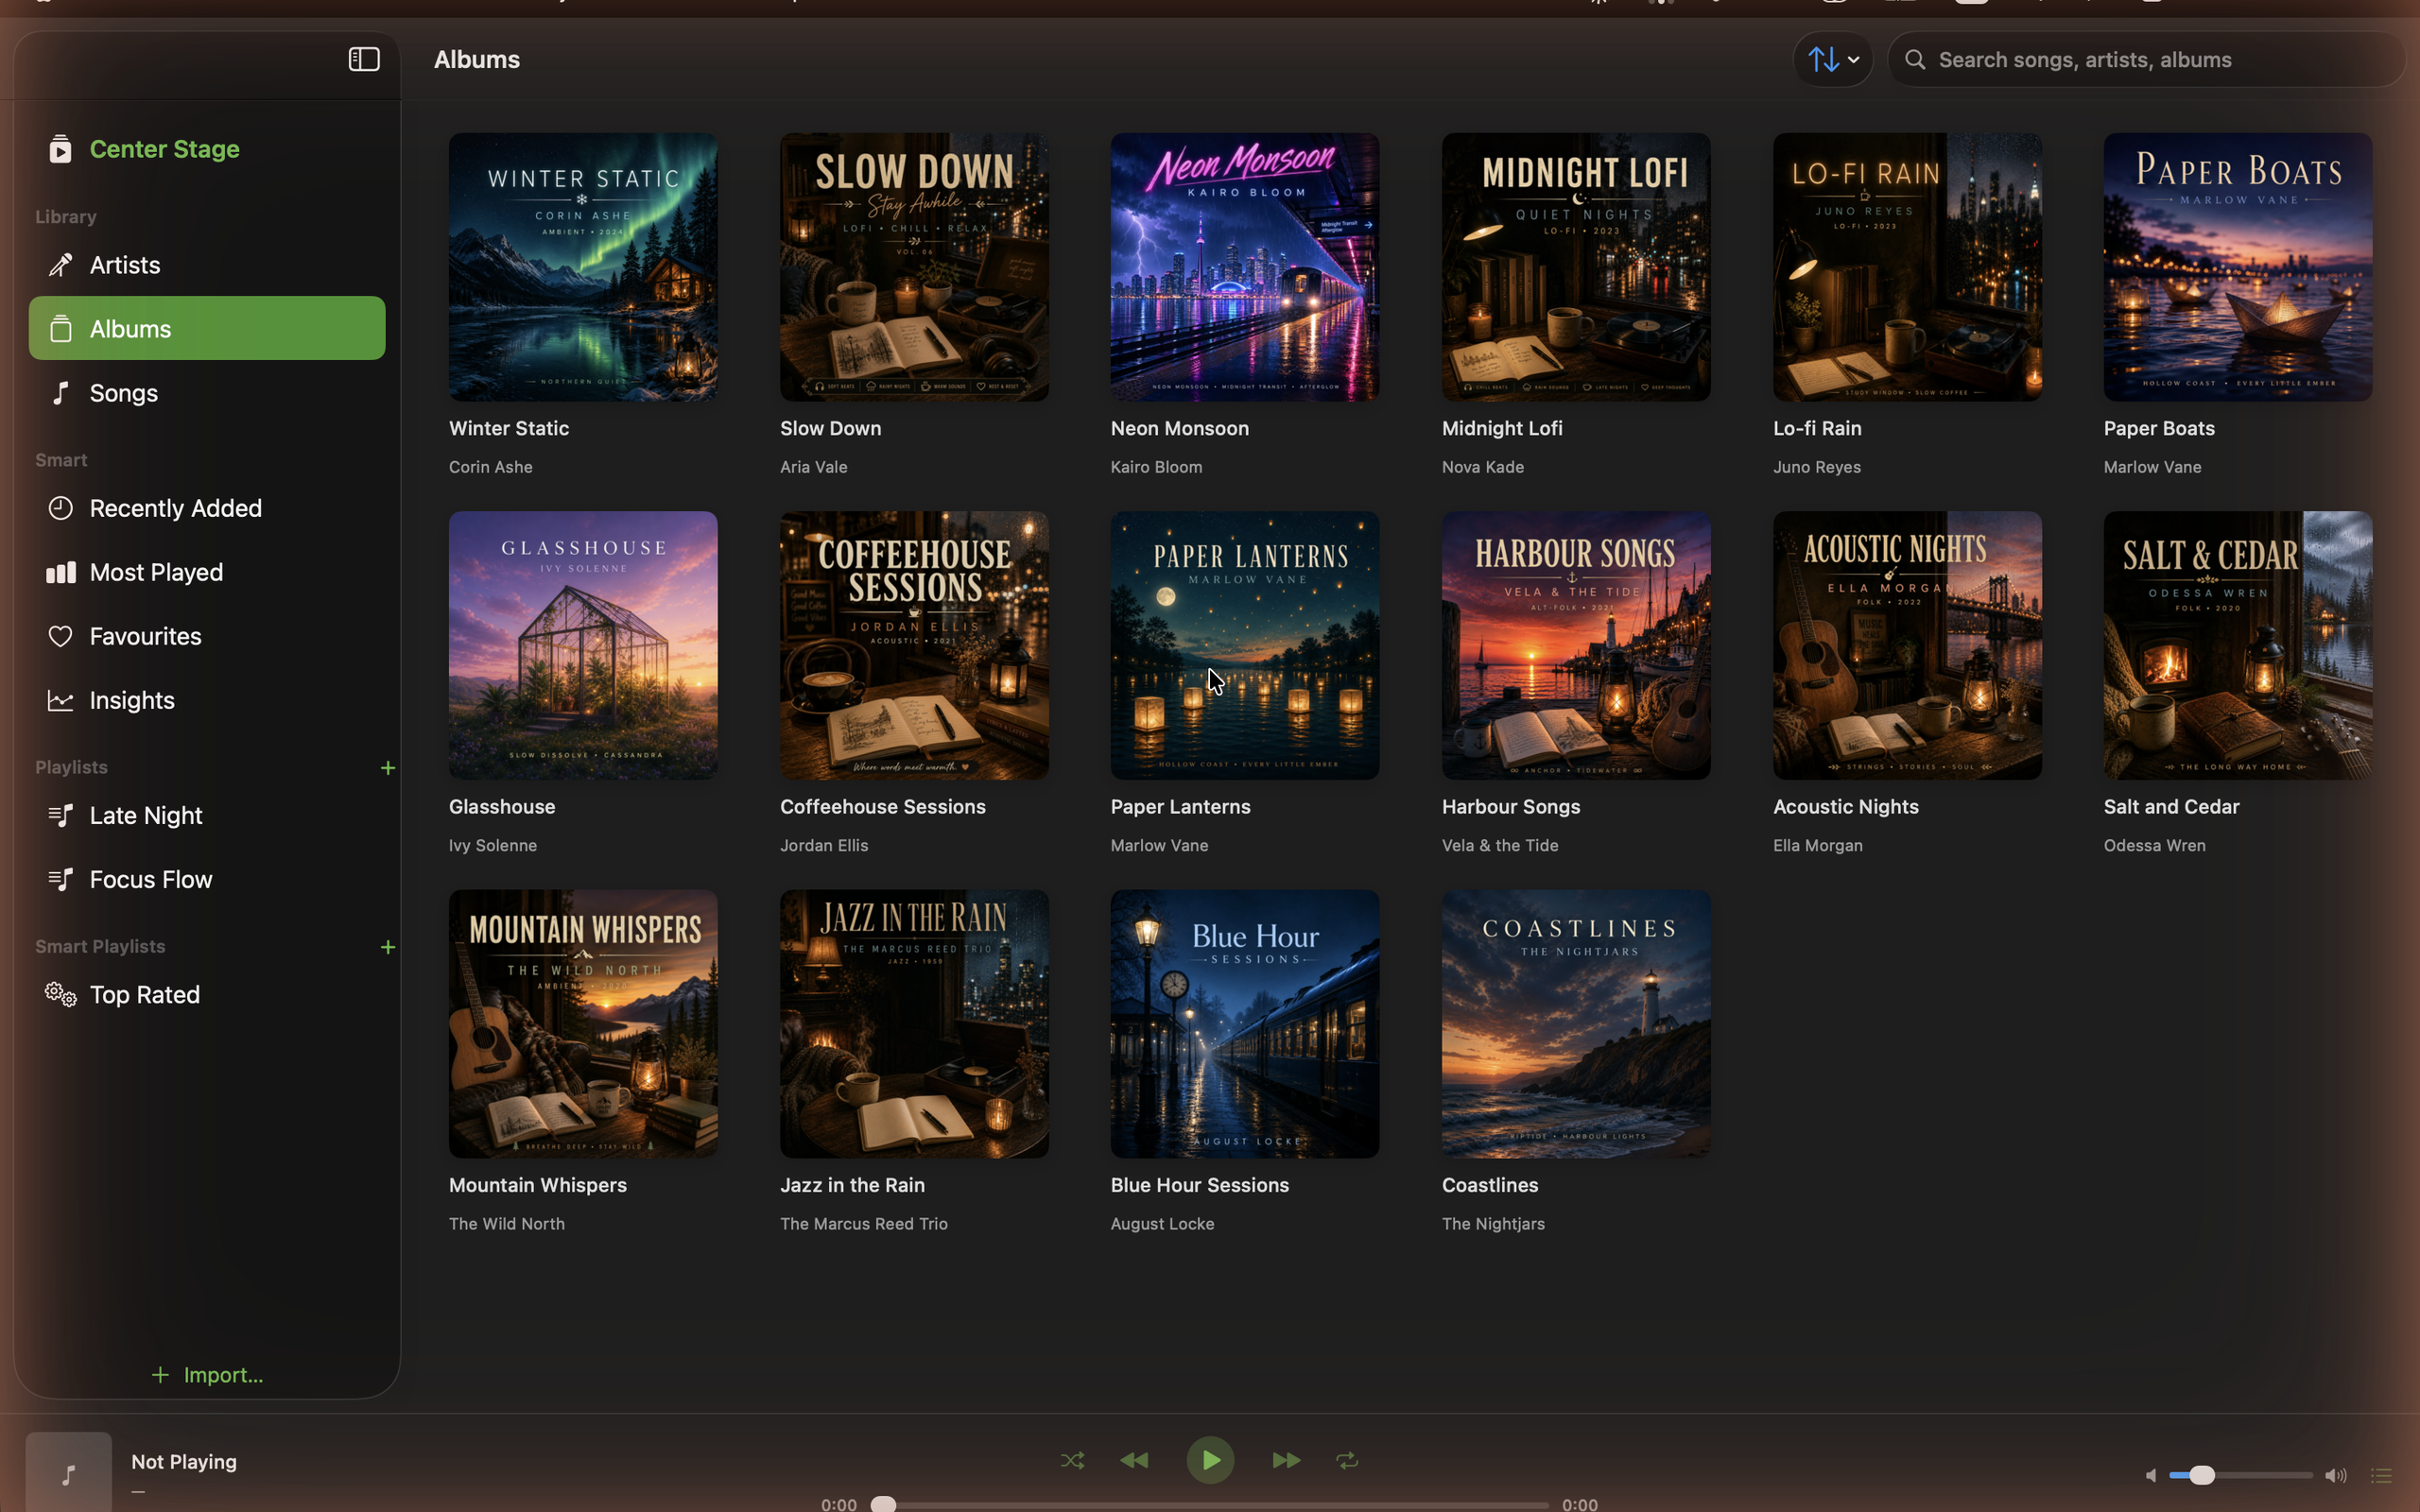Click the Odessa Wren artist name

(2154, 845)
